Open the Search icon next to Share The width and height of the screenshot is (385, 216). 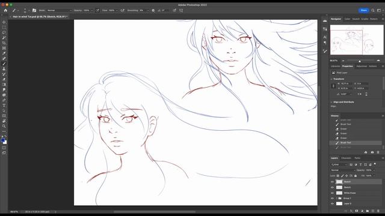373,10
